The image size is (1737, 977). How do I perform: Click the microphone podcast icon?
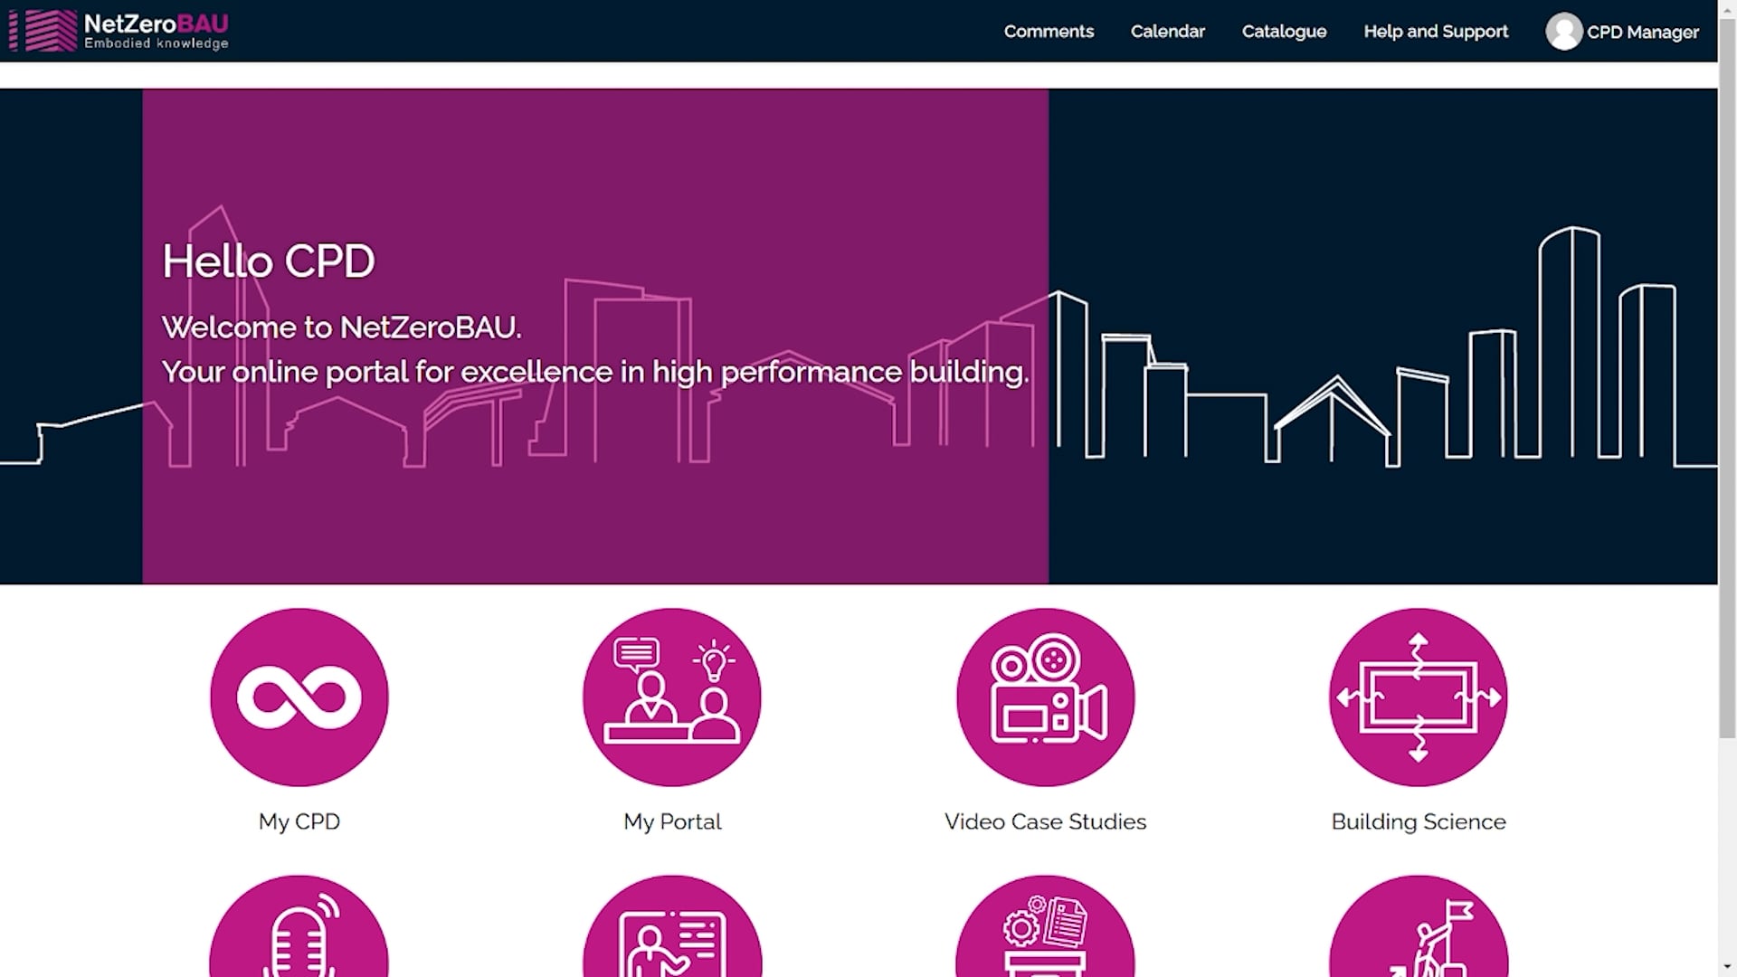(299, 945)
